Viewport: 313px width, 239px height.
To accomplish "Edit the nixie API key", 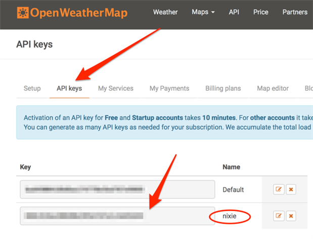I will click(279, 216).
